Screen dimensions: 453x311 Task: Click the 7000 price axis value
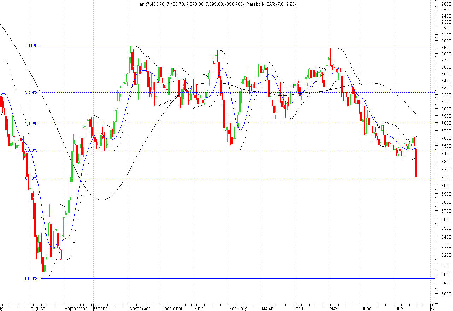pyautogui.click(x=446, y=186)
